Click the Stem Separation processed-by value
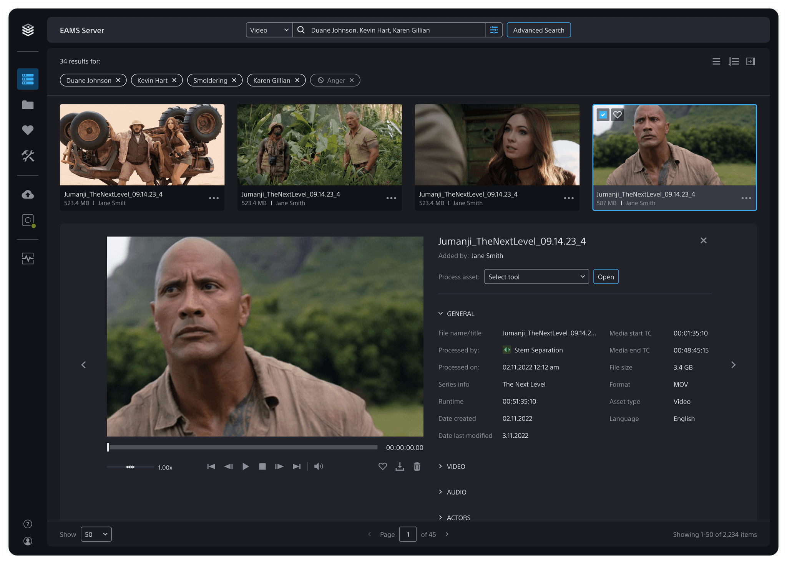This screenshot has width=787, height=564. [533, 350]
